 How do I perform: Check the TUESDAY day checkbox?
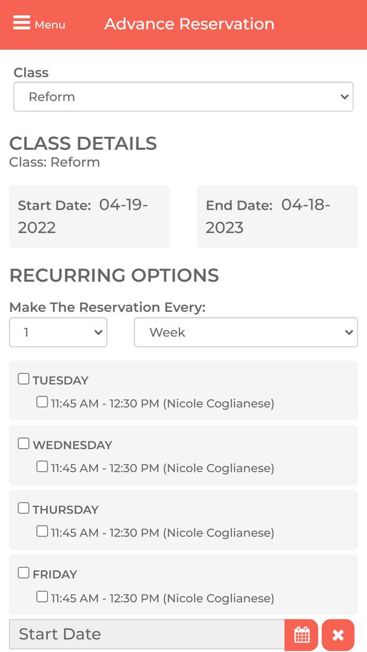[x=24, y=378]
